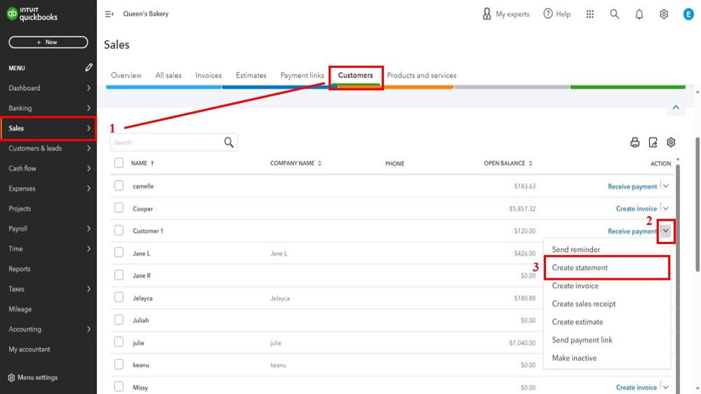Select the Cooper row checkbox
This screenshot has width=701, height=394.
tap(119, 208)
